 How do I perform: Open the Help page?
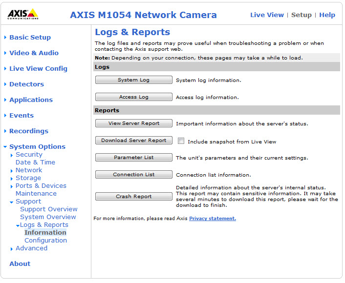tap(327, 15)
